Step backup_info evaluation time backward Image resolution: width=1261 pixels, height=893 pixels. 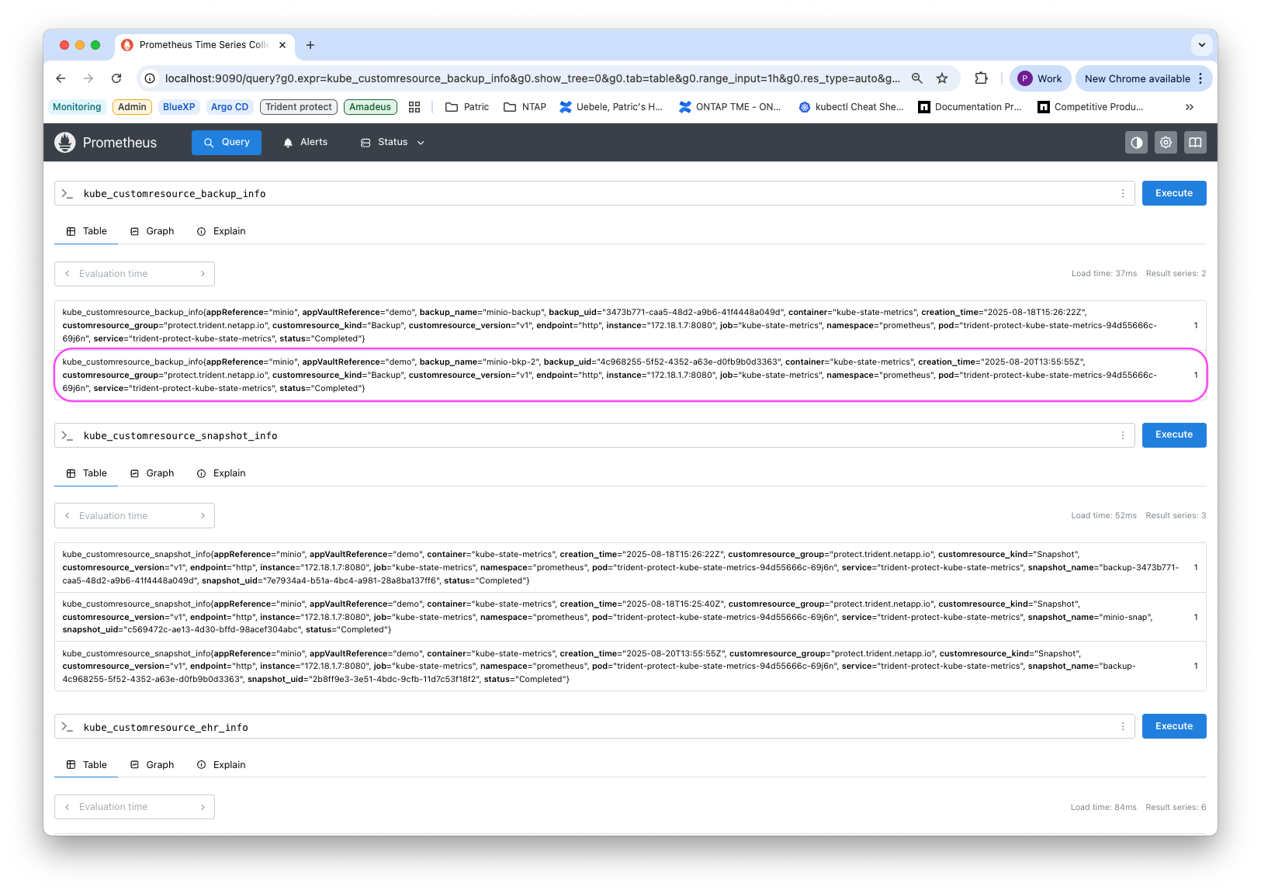pyautogui.click(x=68, y=274)
